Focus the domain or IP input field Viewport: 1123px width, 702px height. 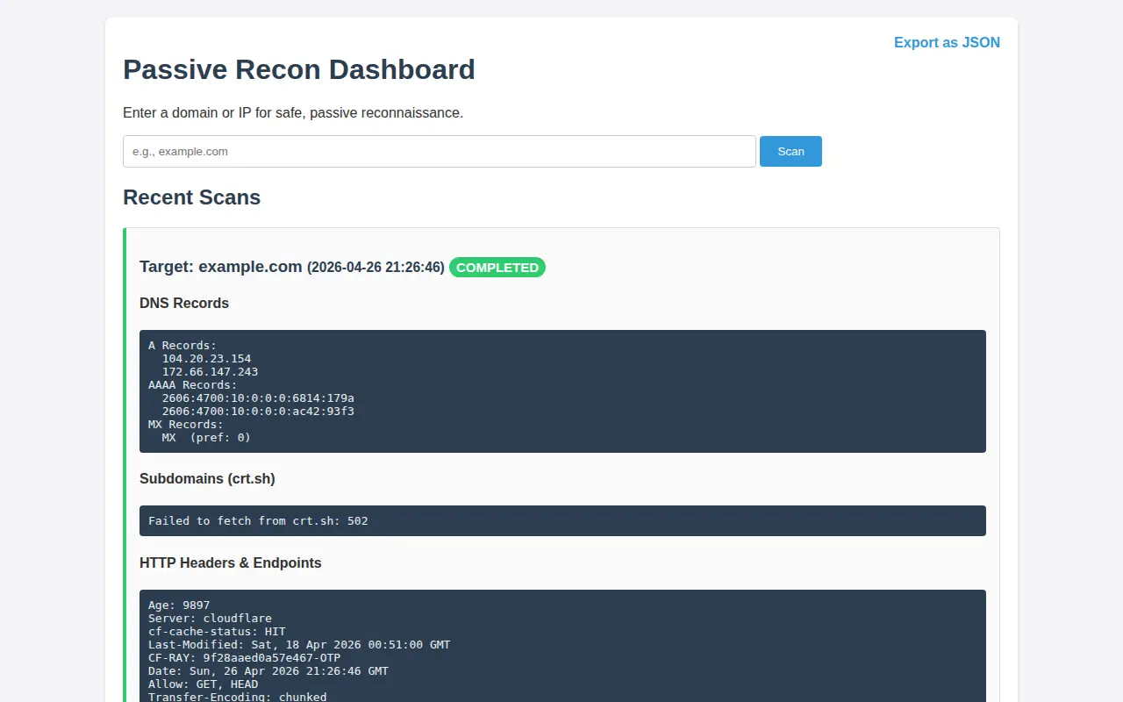440,151
